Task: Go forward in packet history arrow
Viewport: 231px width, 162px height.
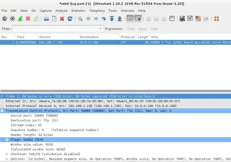Action: (96, 19)
